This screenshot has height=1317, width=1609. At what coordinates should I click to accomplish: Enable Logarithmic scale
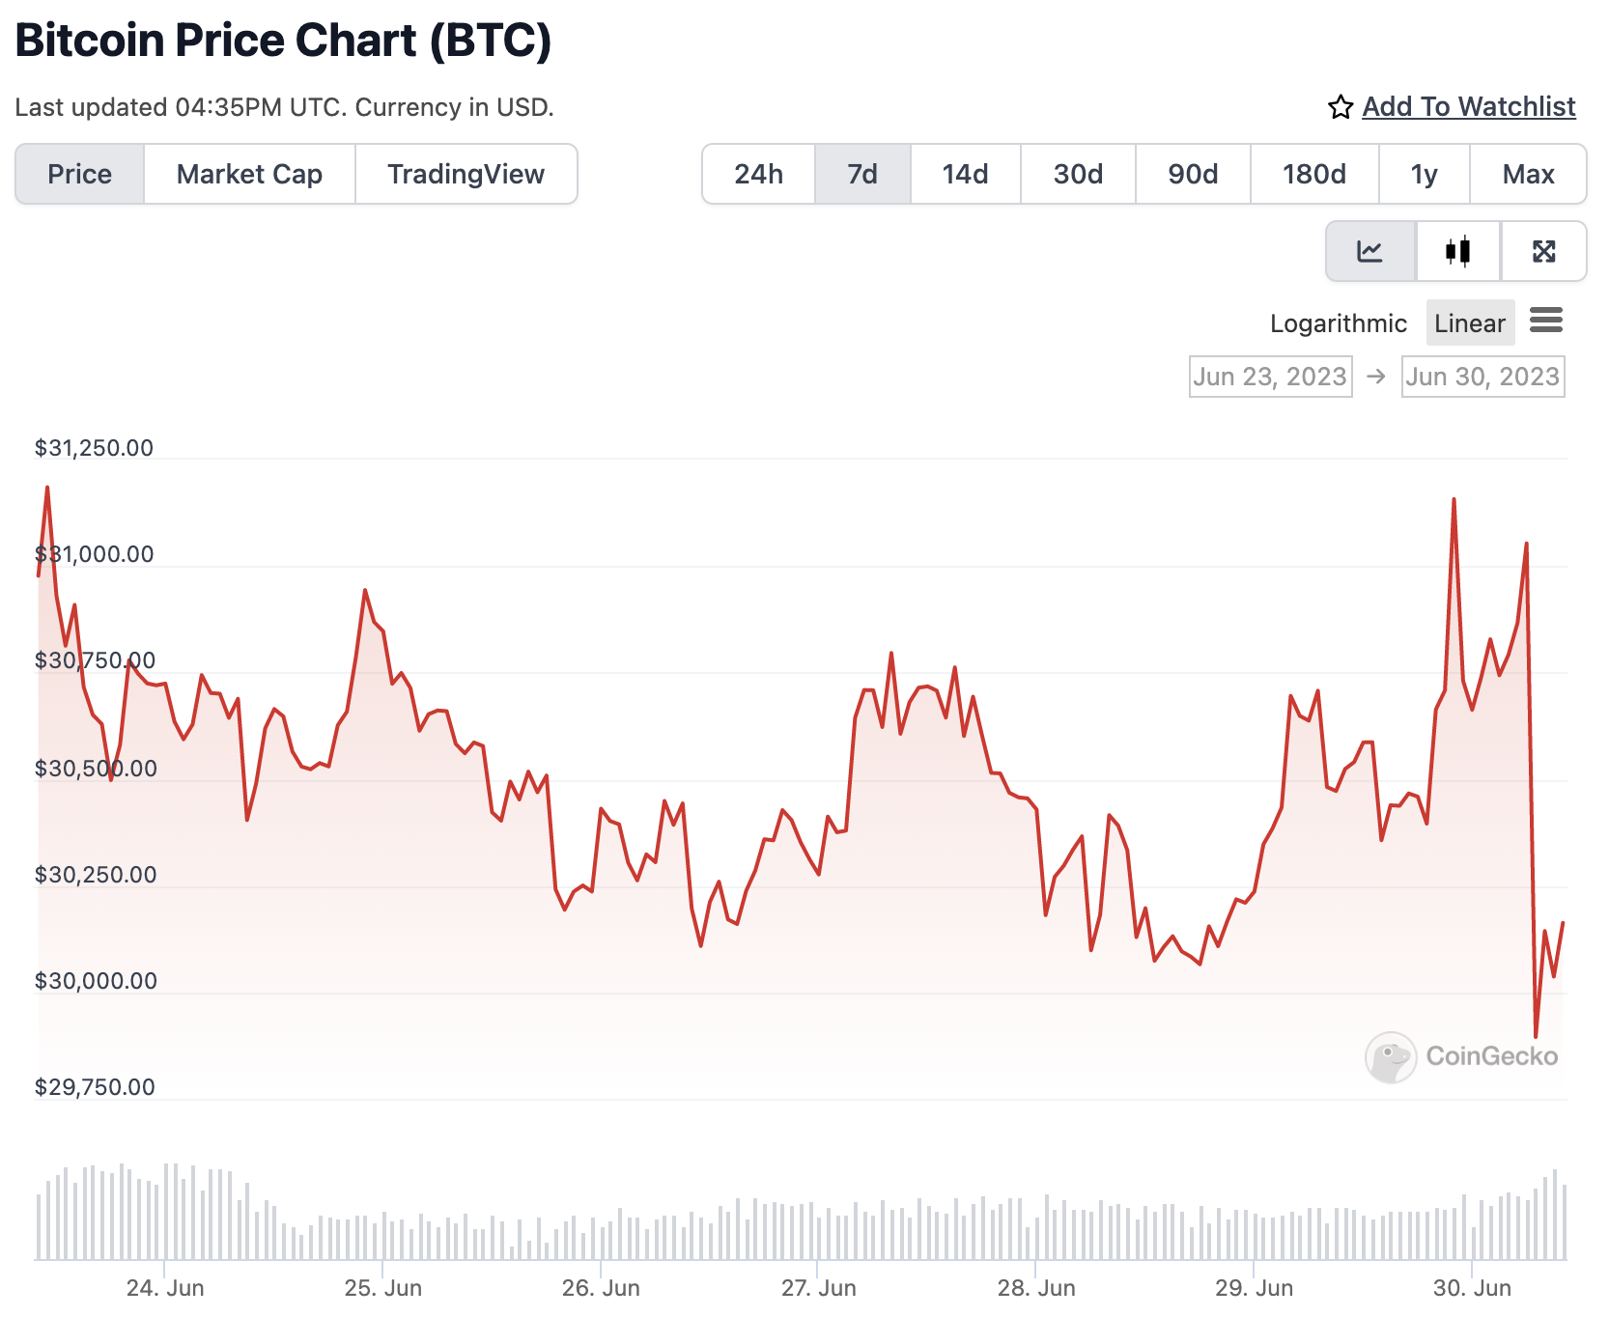(x=1338, y=323)
